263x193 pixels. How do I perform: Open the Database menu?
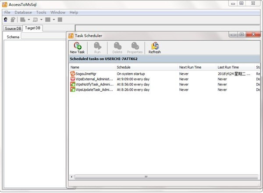point(24,12)
